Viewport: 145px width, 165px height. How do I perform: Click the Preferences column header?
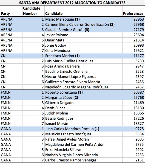(133, 13)
